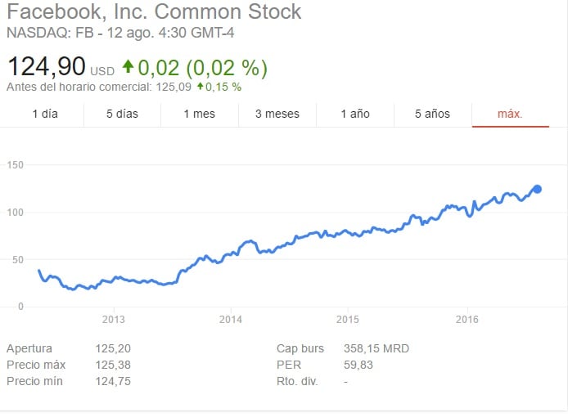Open the "1 mes" chart view
568x417 pixels.
[199, 114]
